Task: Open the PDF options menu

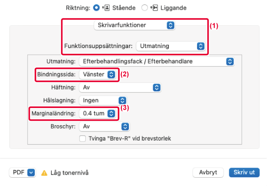Action: 22,172
